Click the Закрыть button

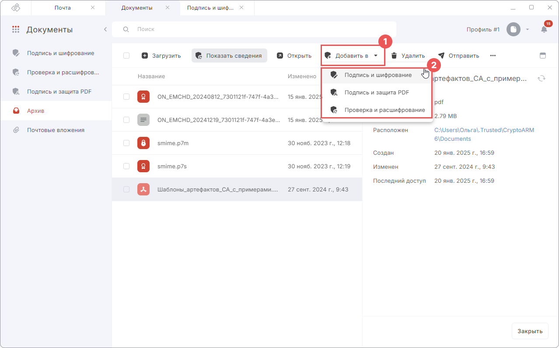tap(530, 331)
